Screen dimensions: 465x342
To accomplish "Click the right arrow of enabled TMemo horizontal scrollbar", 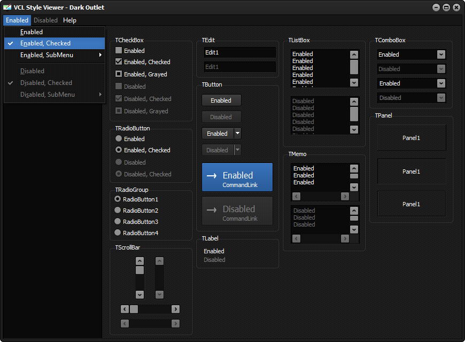I will coord(345,196).
